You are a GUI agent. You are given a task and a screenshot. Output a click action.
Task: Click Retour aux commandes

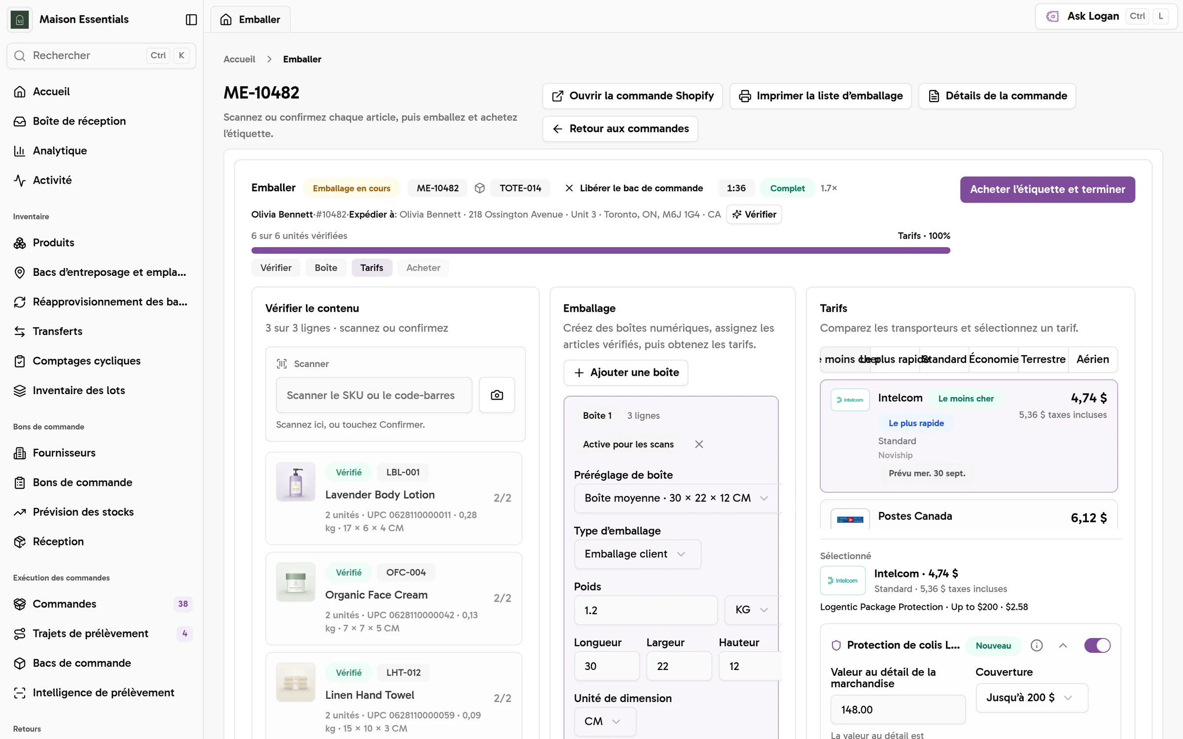tap(620, 129)
